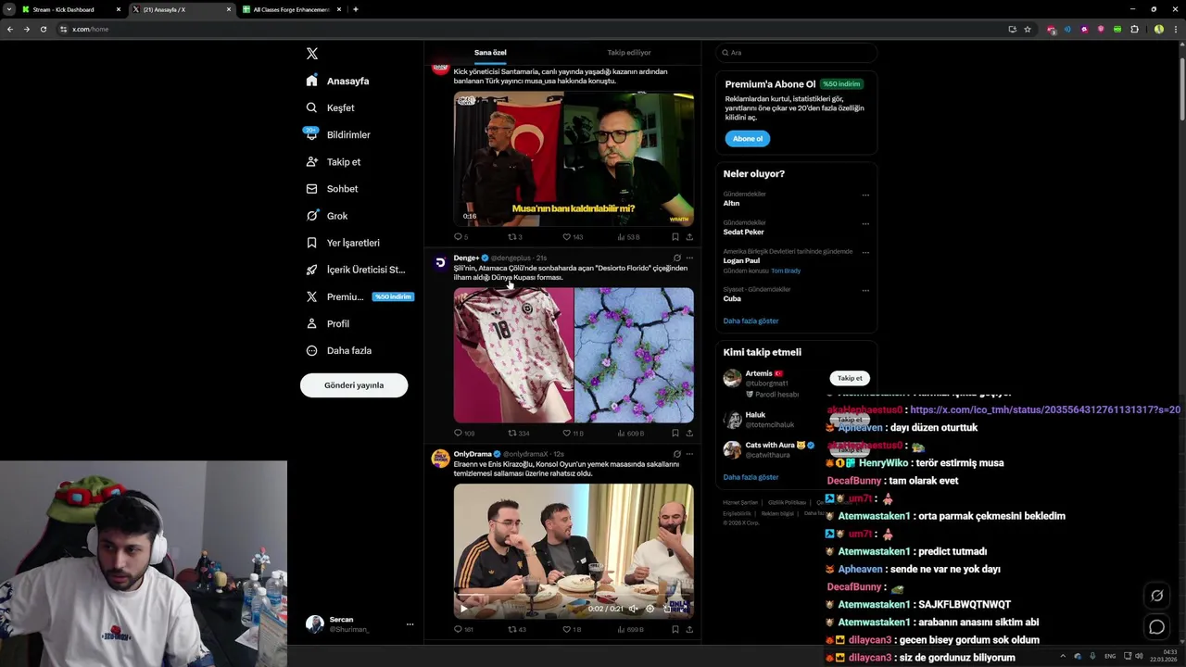Open account menu dots next to Sercan
The height and width of the screenshot is (667, 1186).
(x=410, y=624)
